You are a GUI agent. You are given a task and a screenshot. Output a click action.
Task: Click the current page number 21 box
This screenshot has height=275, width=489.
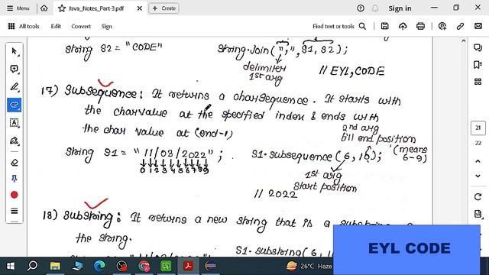pyautogui.click(x=478, y=128)
